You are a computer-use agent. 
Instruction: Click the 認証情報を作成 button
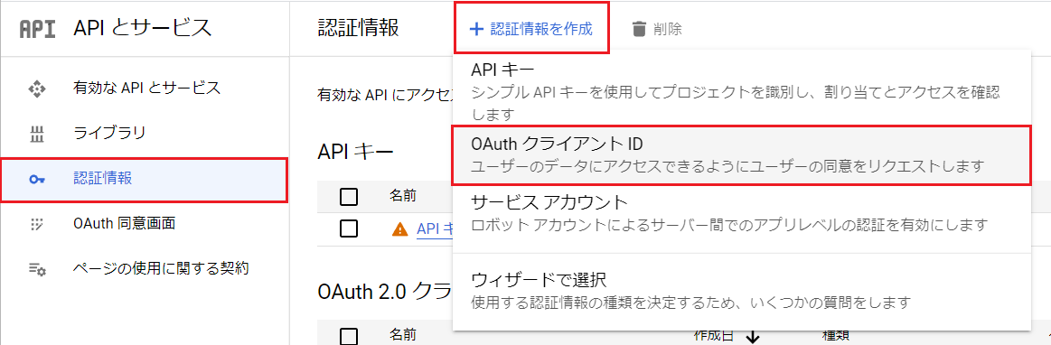(531, 29)
